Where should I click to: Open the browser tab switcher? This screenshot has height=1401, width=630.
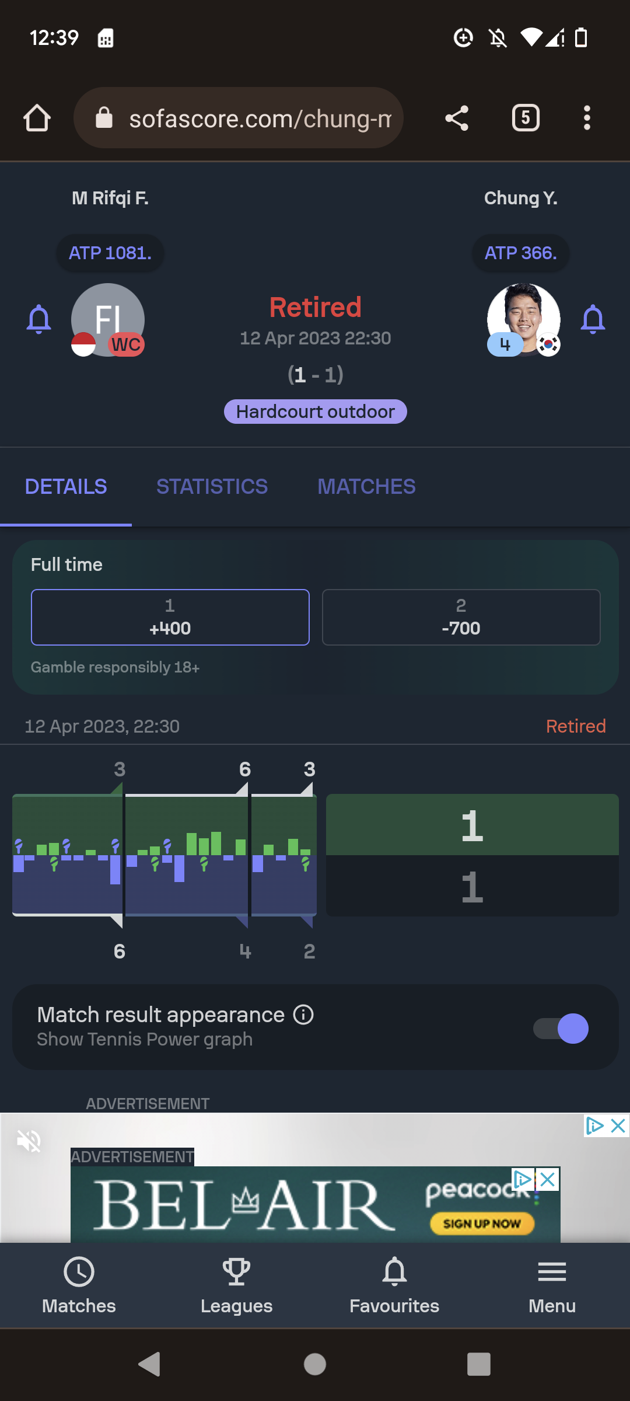pyautogui.click(x=525, y=118)
